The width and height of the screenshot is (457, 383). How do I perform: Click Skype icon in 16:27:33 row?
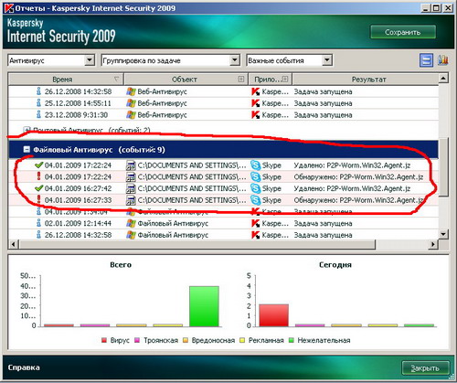tap(255, 200)
